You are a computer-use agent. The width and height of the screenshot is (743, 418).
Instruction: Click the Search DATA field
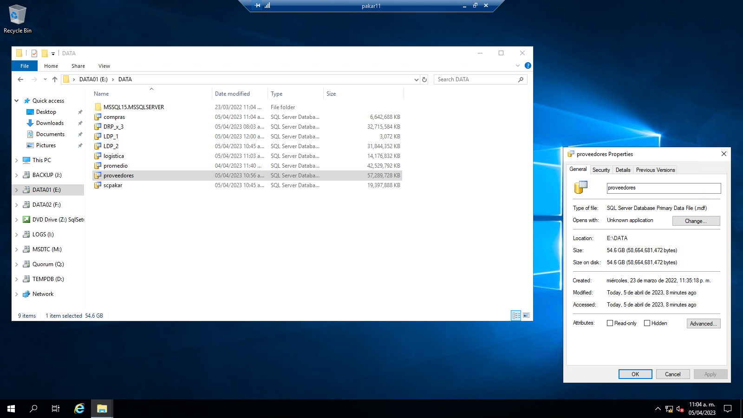pos(476,79)
